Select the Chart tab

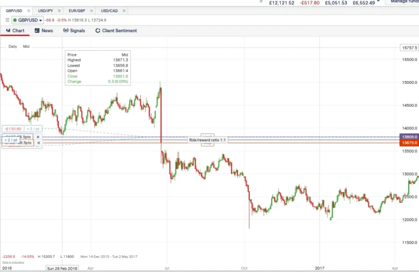(15, 31)
